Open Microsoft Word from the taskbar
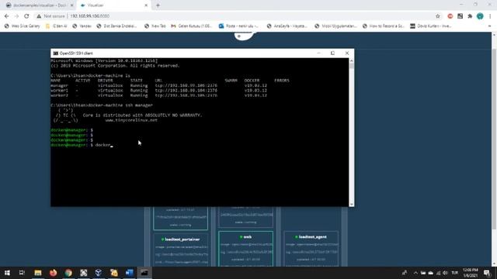This screenshot has width=497, height=279. click(x=130, y=273)
